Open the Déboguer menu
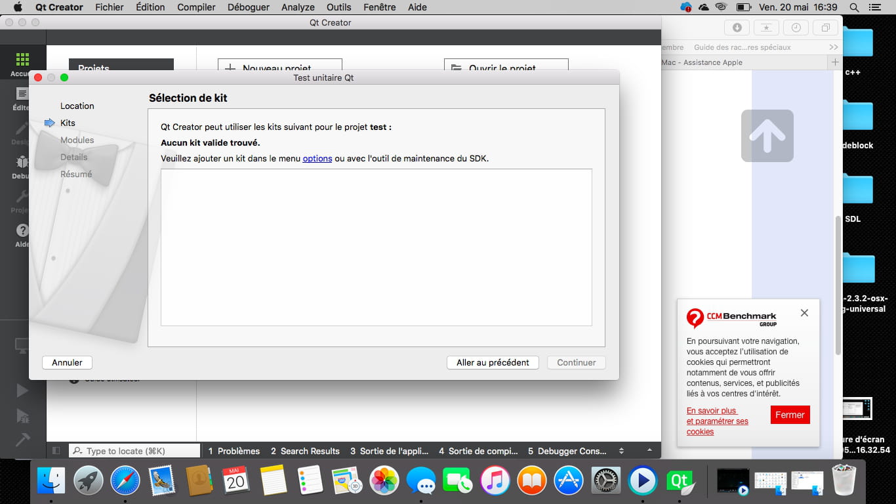 pyautogui.click(x=249, y=7)
